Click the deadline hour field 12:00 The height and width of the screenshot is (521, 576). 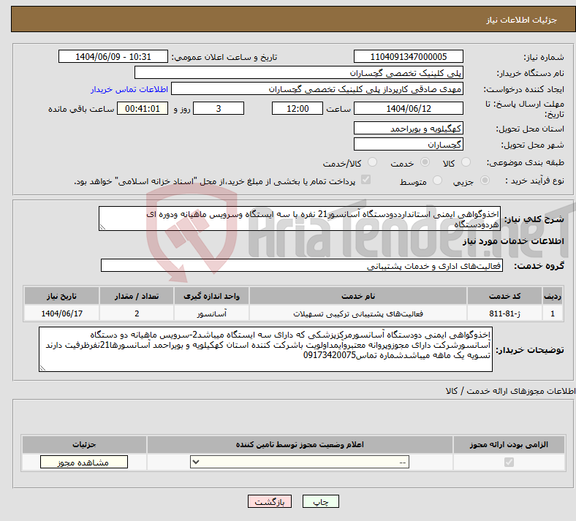[298, 109]
